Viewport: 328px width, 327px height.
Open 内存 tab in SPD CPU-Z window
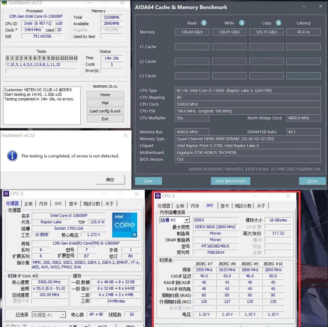(x=195, y=206)
